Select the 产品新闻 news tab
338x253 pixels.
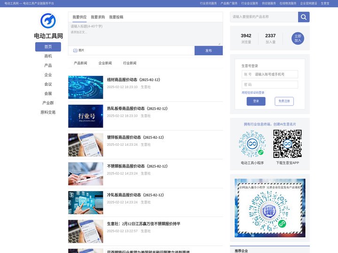point(80,63)
